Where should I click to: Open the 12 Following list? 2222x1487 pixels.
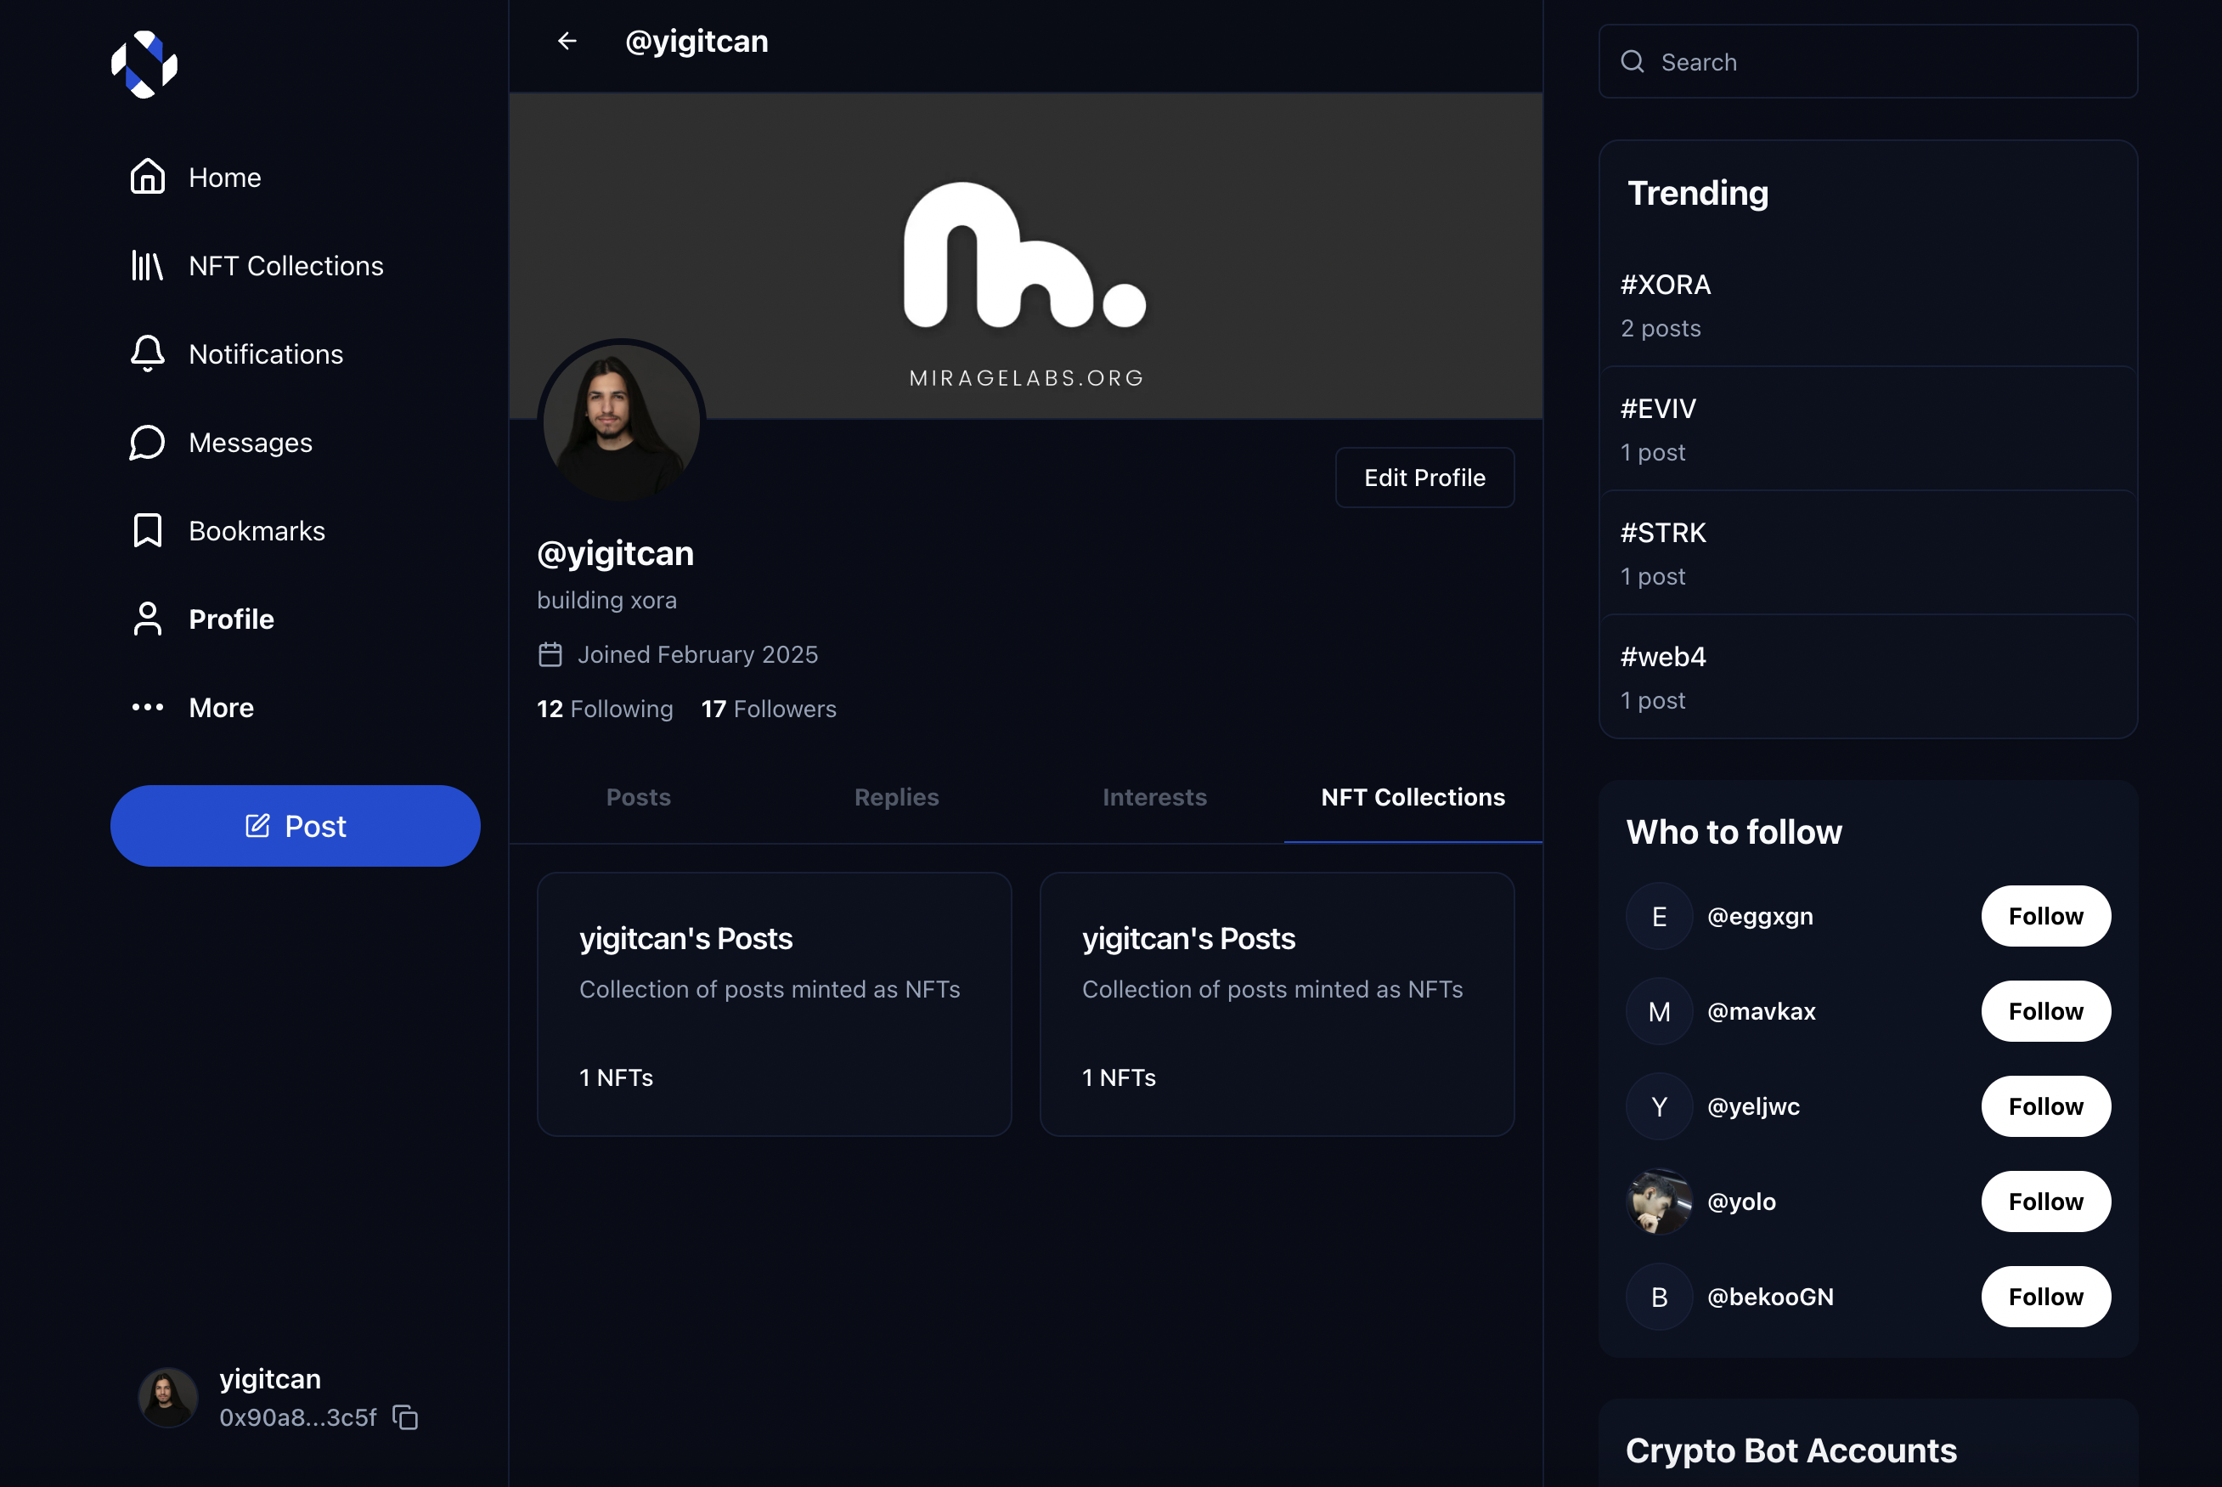605,709
